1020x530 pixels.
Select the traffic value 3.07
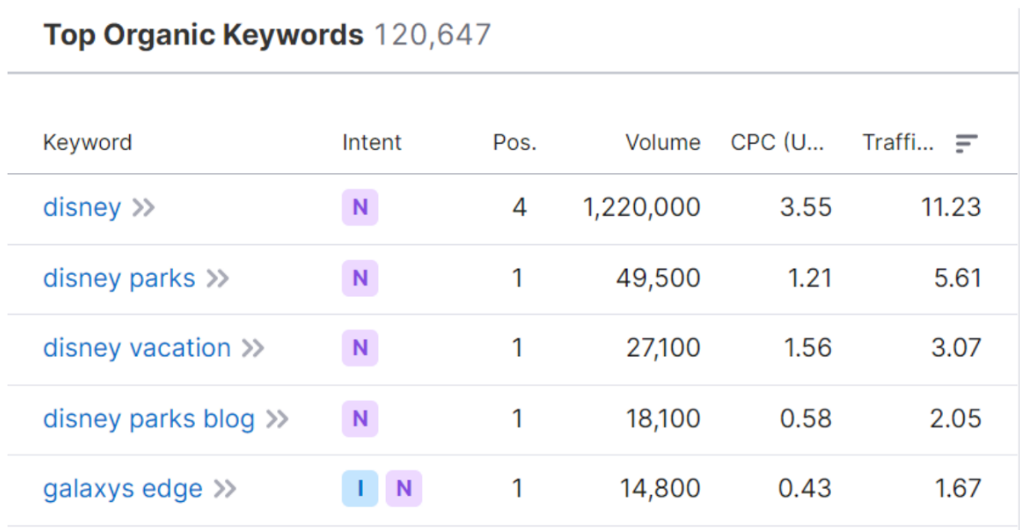tap(957, 348)
